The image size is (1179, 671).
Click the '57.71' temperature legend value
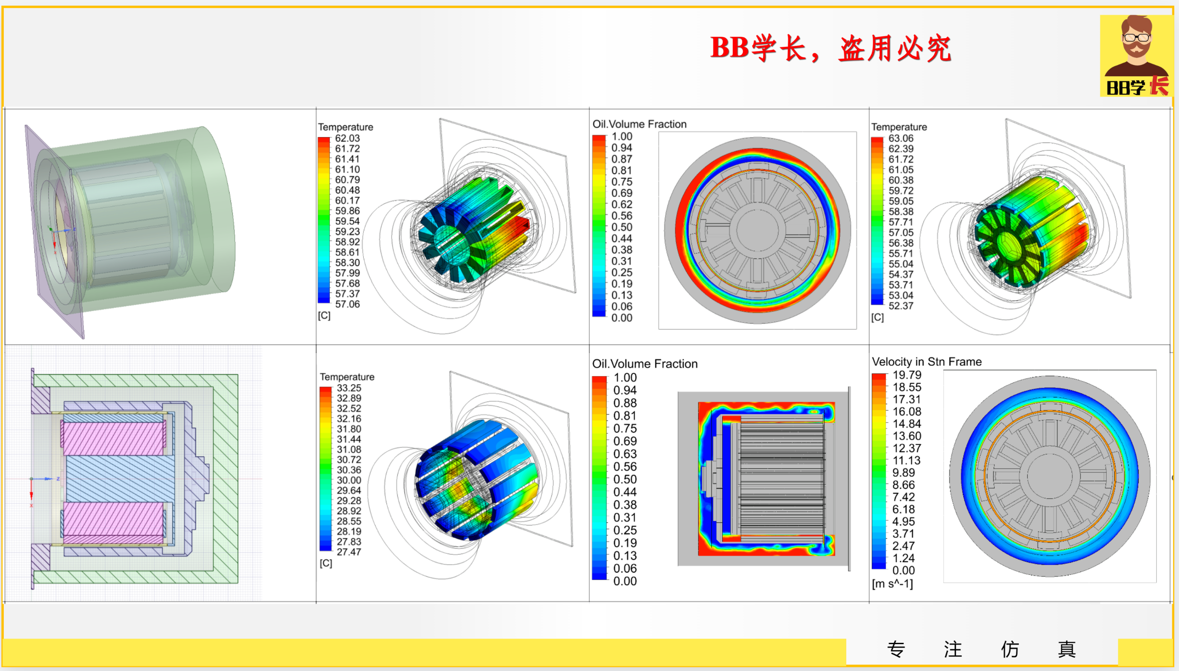pos(901,222)
